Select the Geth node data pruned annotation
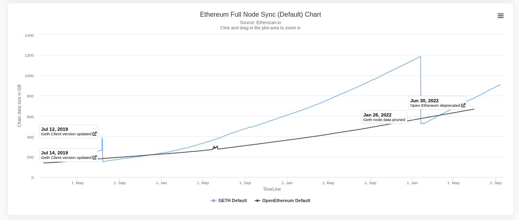The image size is (519, 220). tap(384, 120)
